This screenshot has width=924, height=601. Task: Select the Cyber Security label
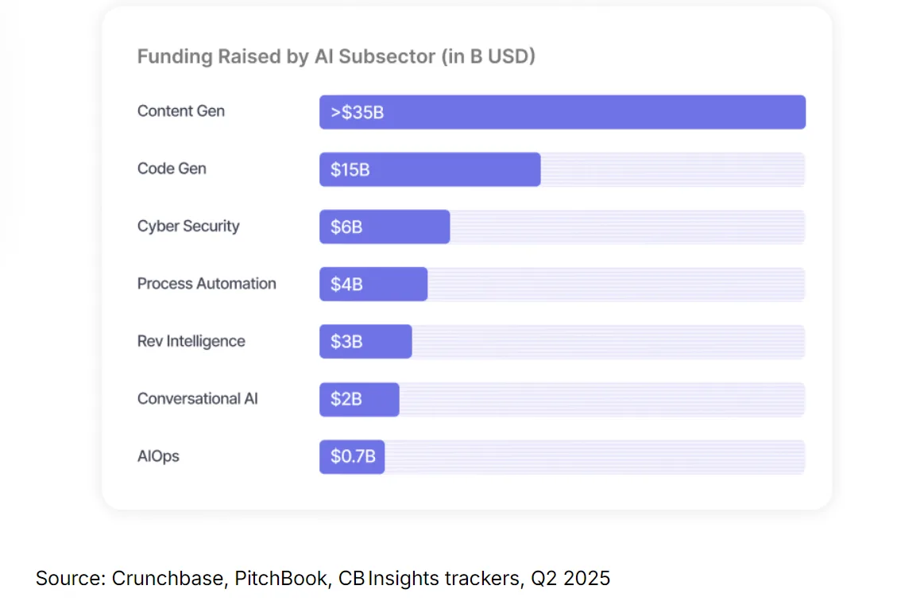[x=188, y=226]
